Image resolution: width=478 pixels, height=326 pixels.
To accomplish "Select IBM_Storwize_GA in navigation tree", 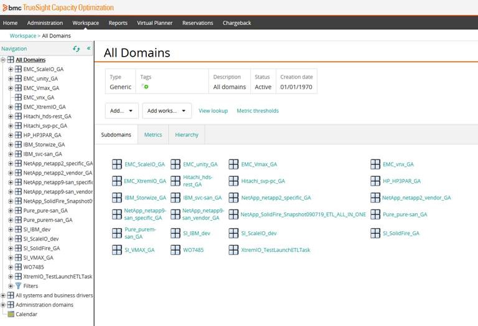I will [x=44, y=145].
